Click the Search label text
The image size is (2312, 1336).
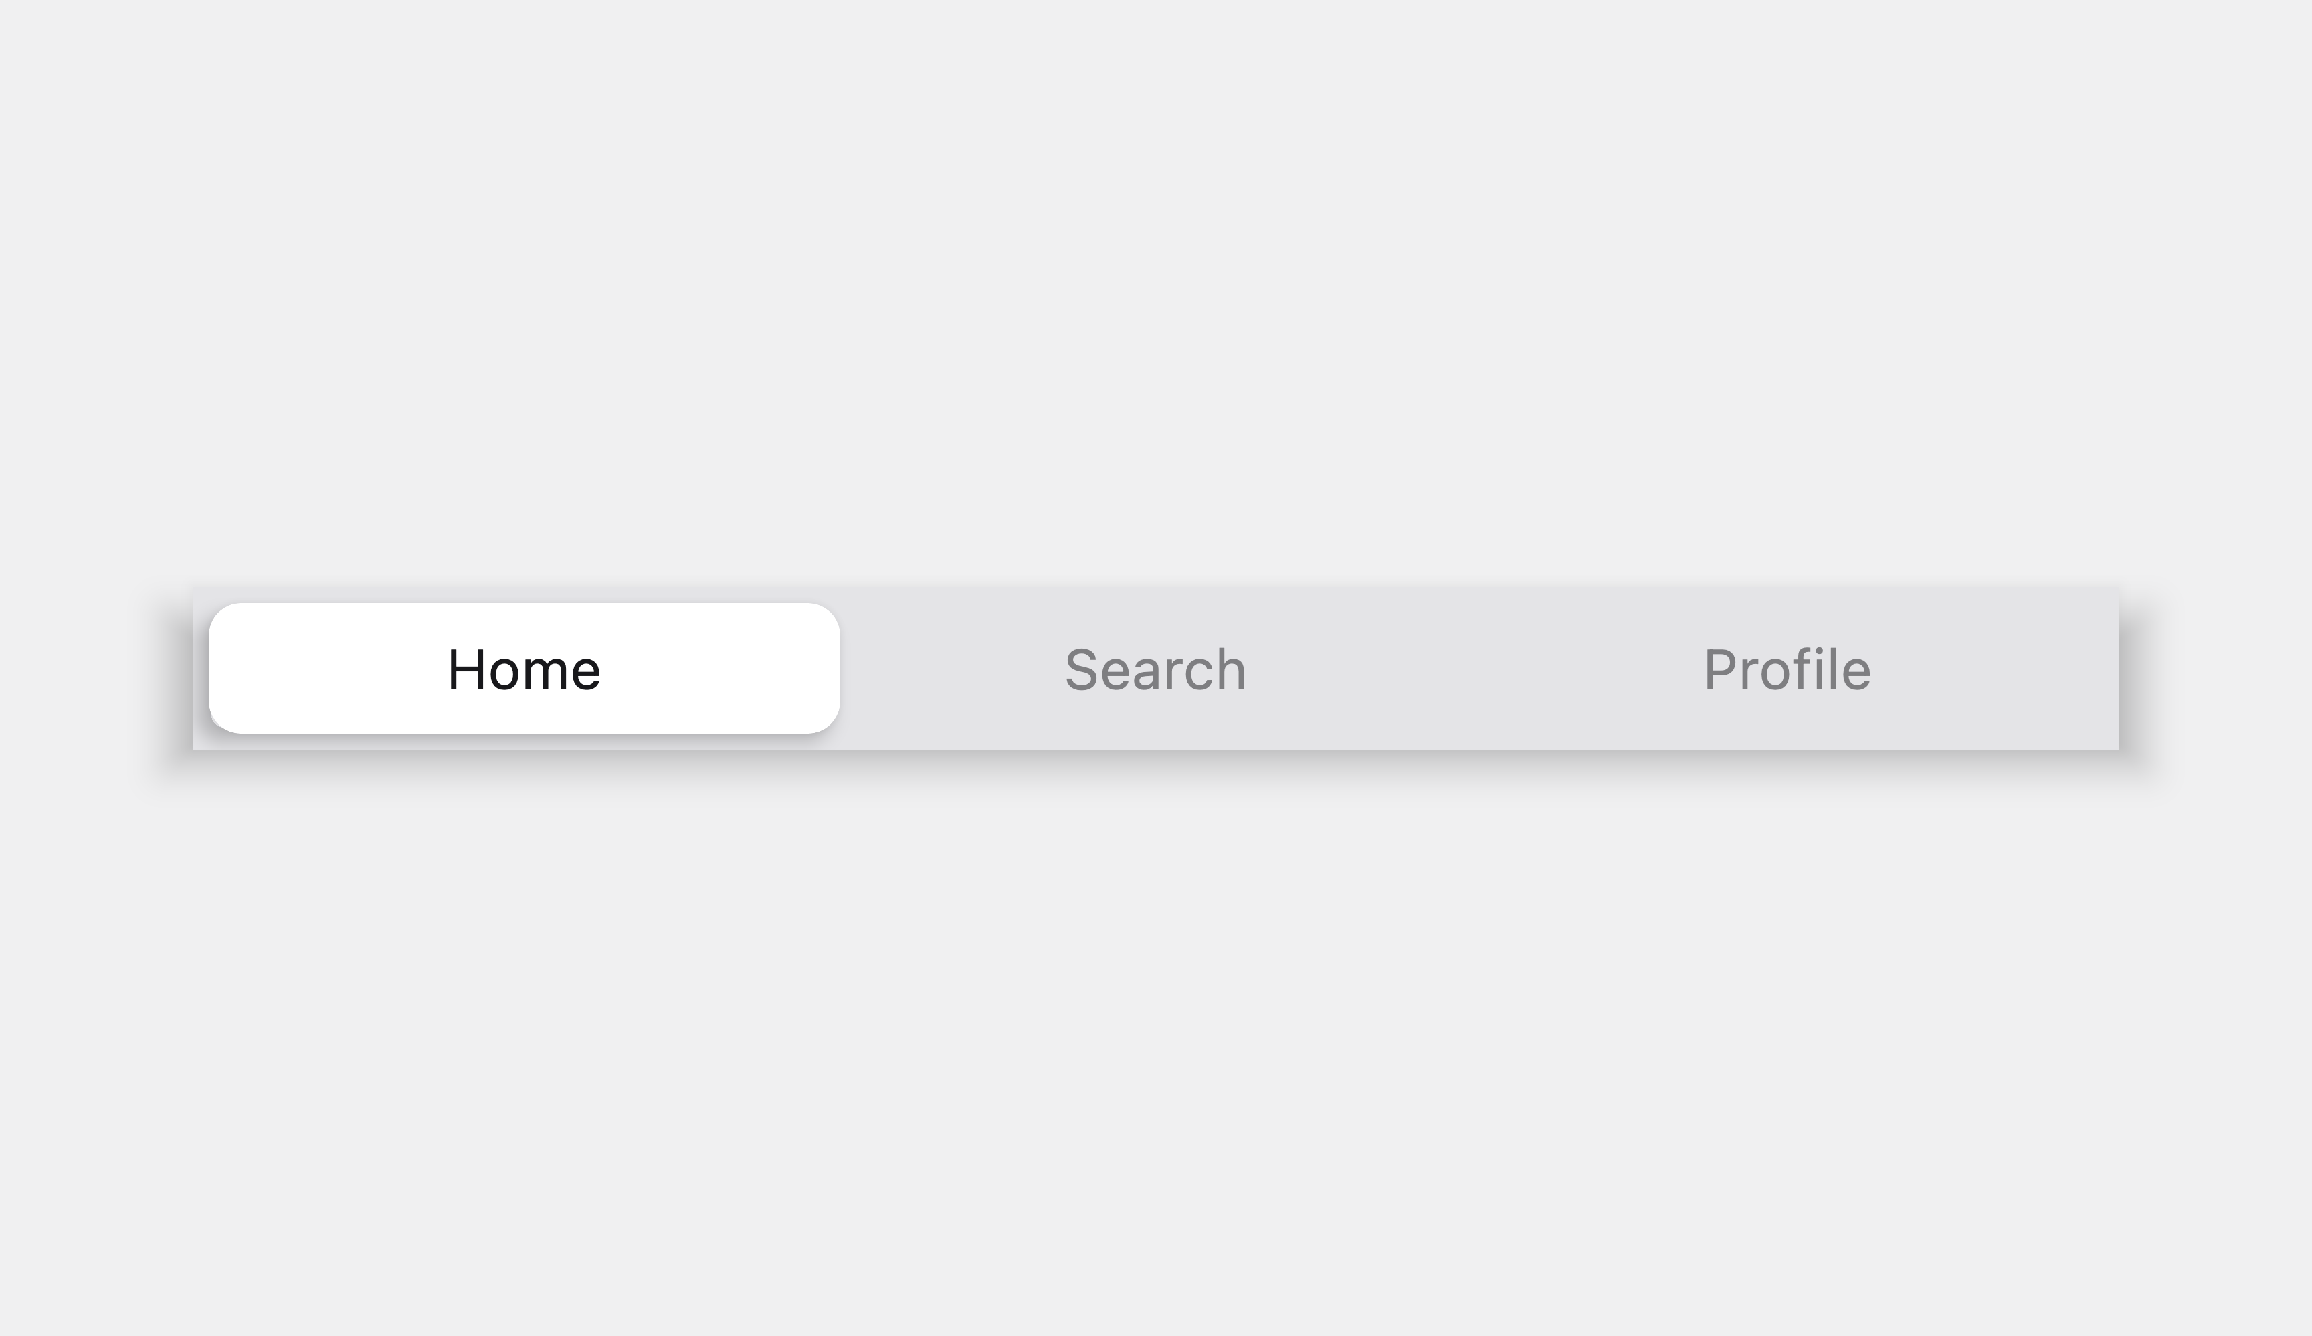(1156, 669)
